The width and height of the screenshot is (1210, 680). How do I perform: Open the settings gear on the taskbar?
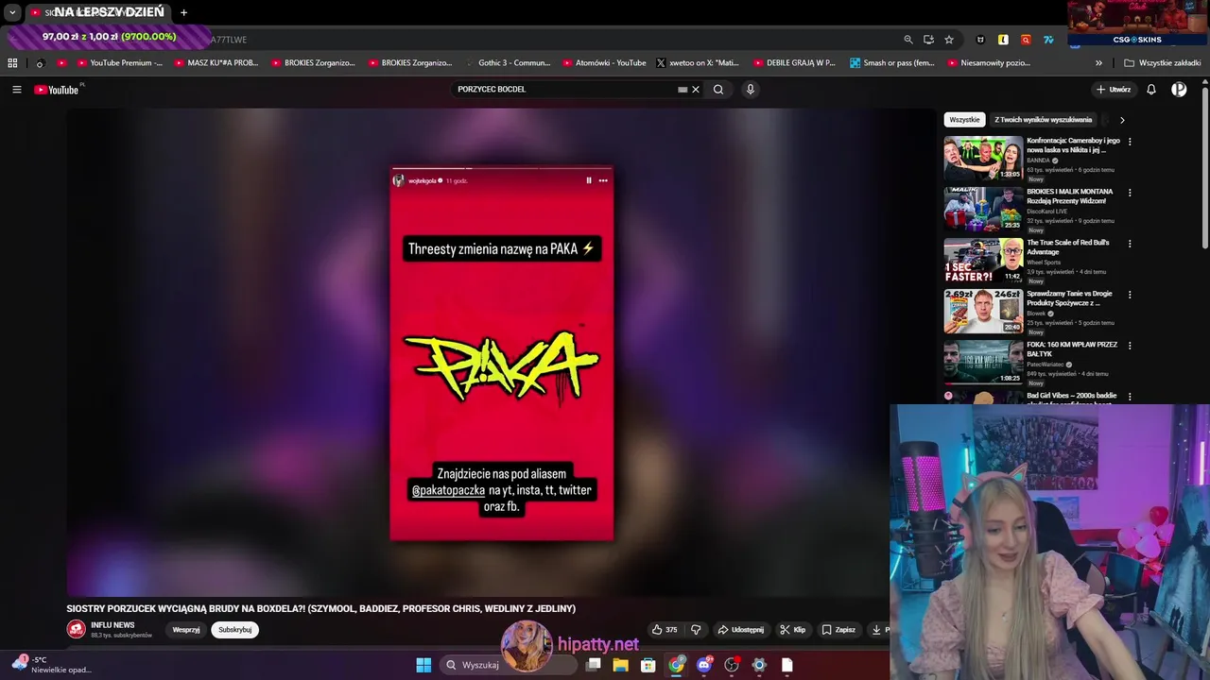(x=758, y=665)
